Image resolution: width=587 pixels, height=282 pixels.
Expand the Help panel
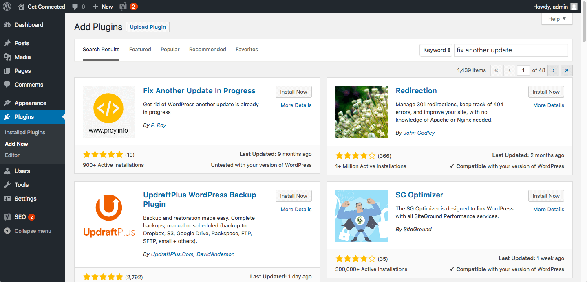coord(557,19)
